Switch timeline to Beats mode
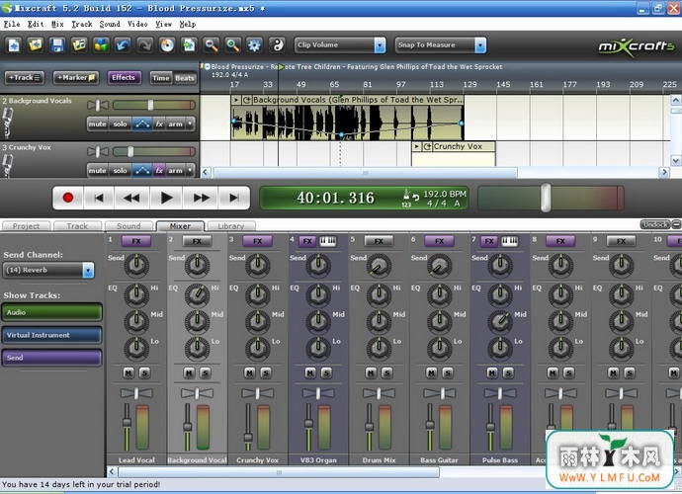 185,78
